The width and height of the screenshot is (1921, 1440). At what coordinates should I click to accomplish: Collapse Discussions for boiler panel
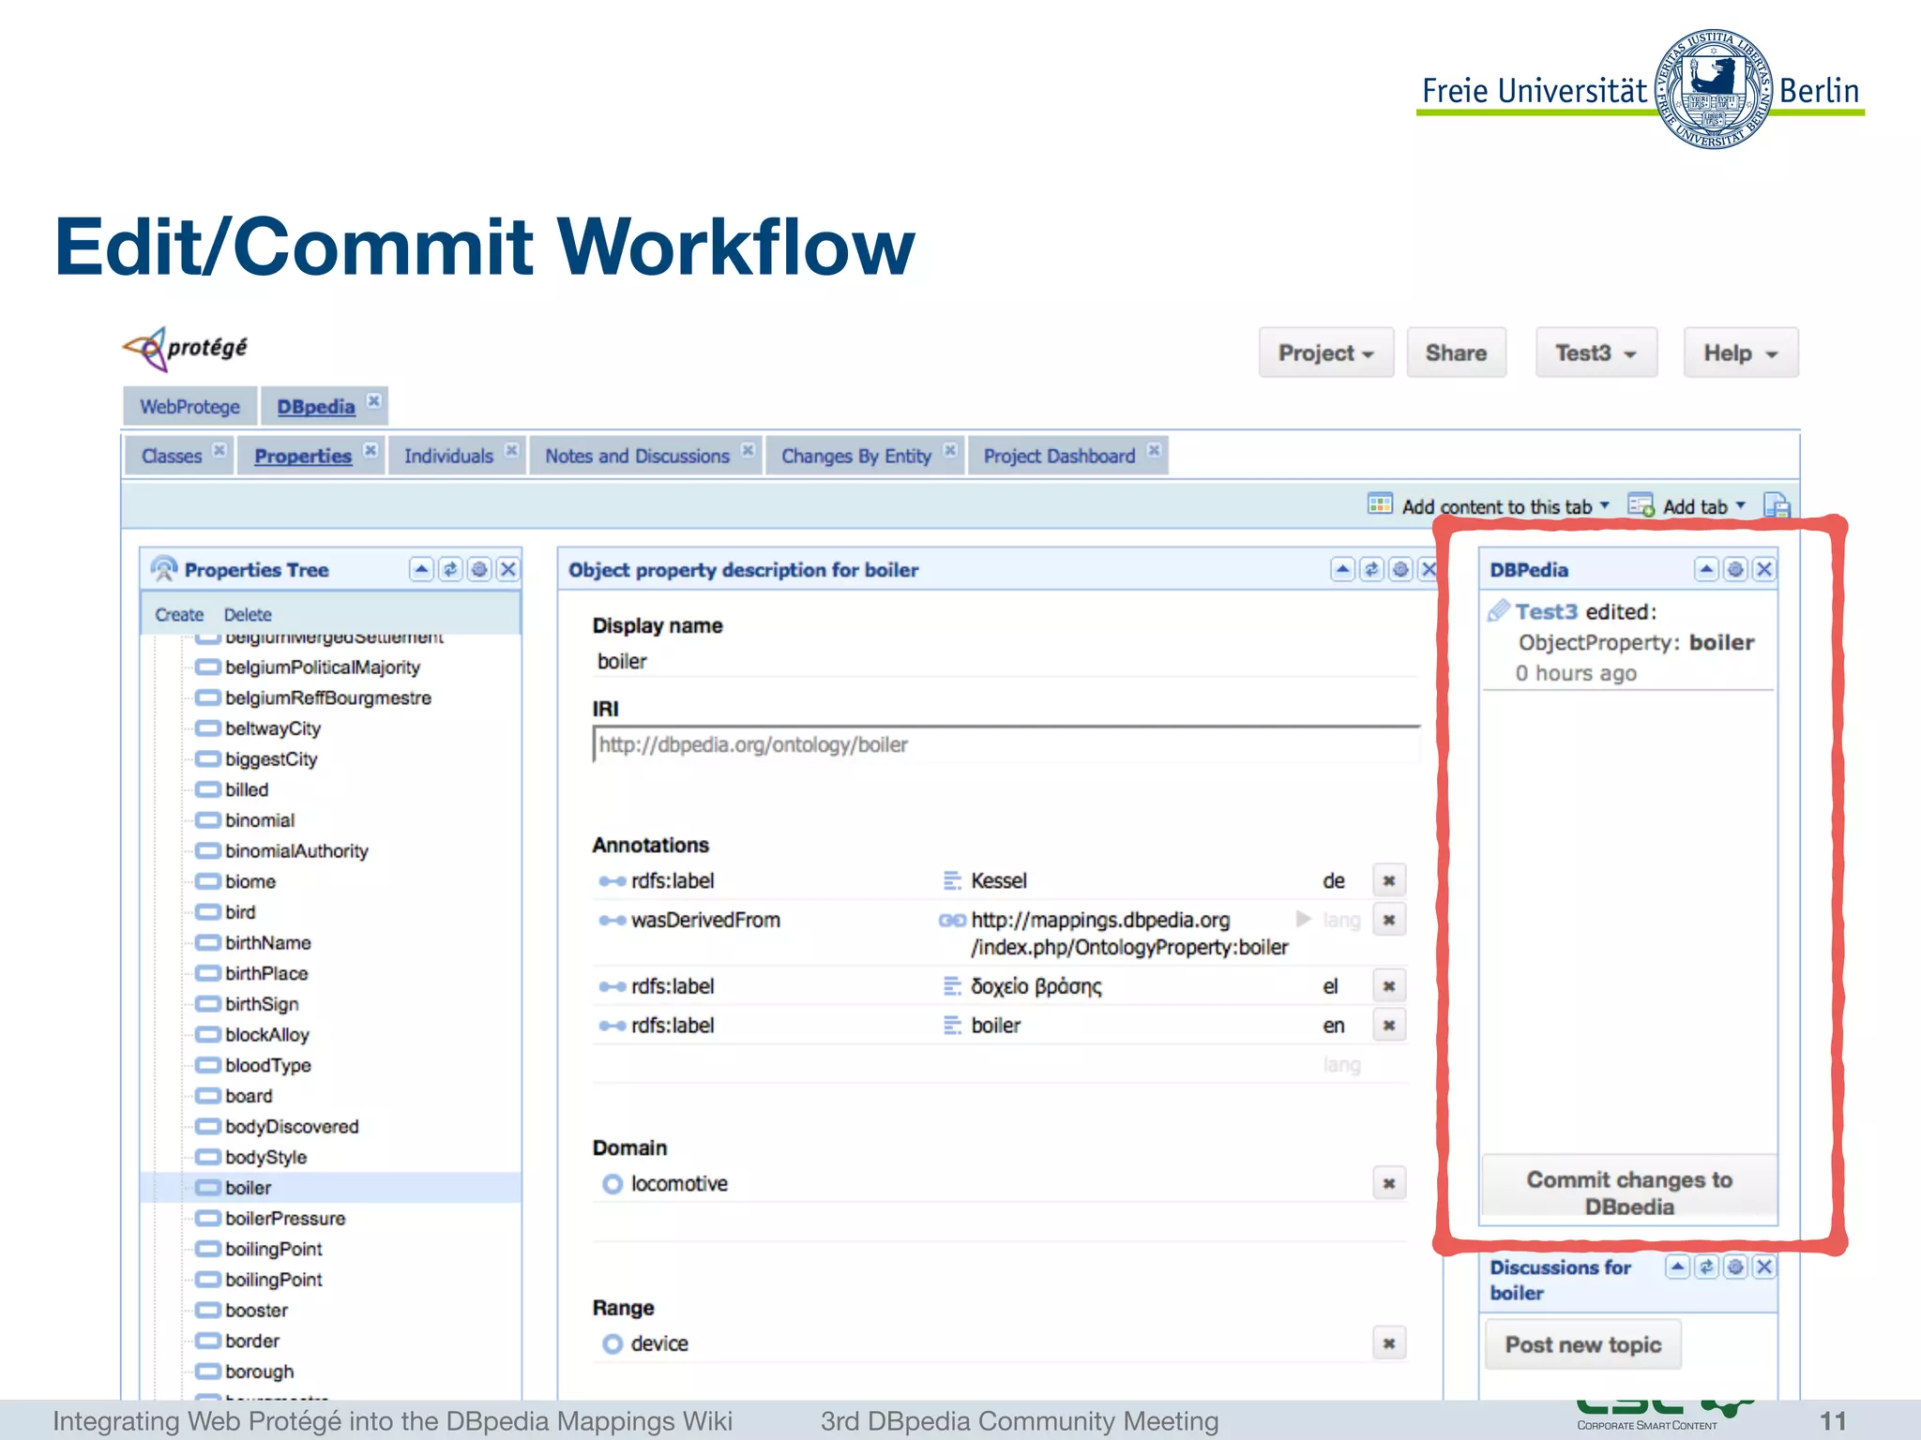(1677, 1267)
